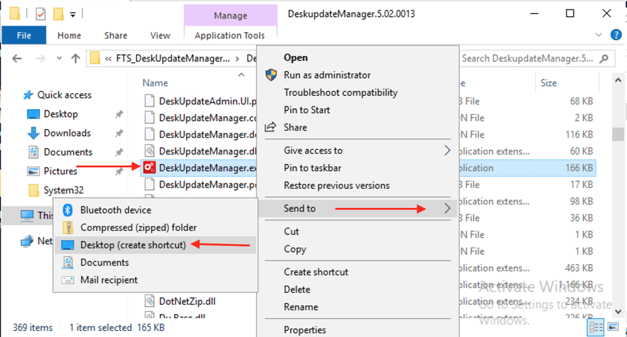Click the red DeskUpdateManager.exe application icon
Screen dimensions: 627x337
point(149,167)
